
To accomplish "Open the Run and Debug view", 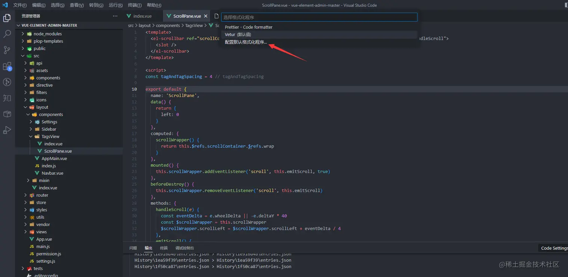I will 7,130.
